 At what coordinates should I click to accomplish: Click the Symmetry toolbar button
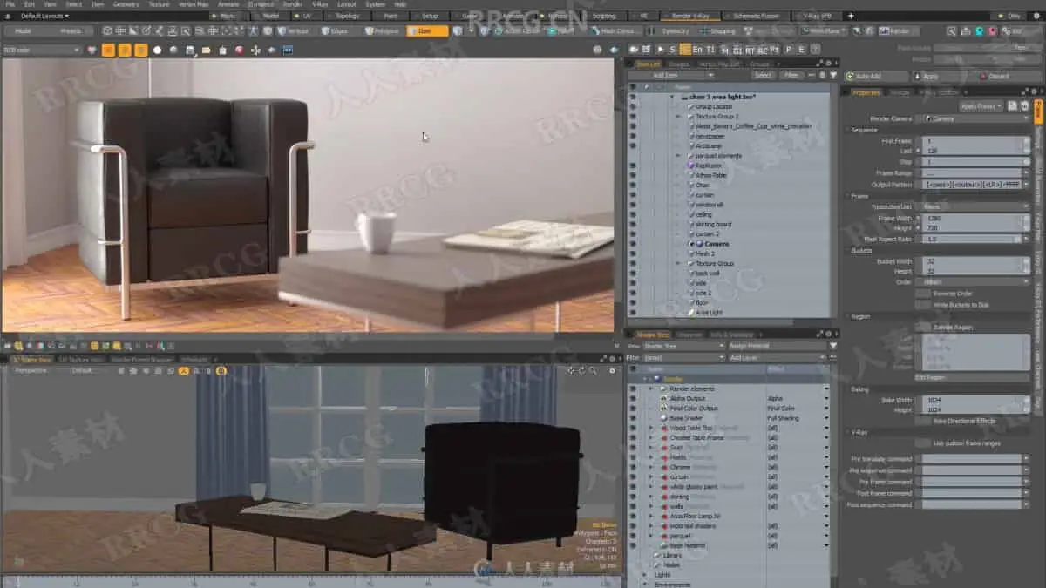[x=674, y=31]
